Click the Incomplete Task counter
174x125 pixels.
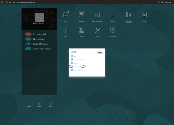click(x=28, y=34)
